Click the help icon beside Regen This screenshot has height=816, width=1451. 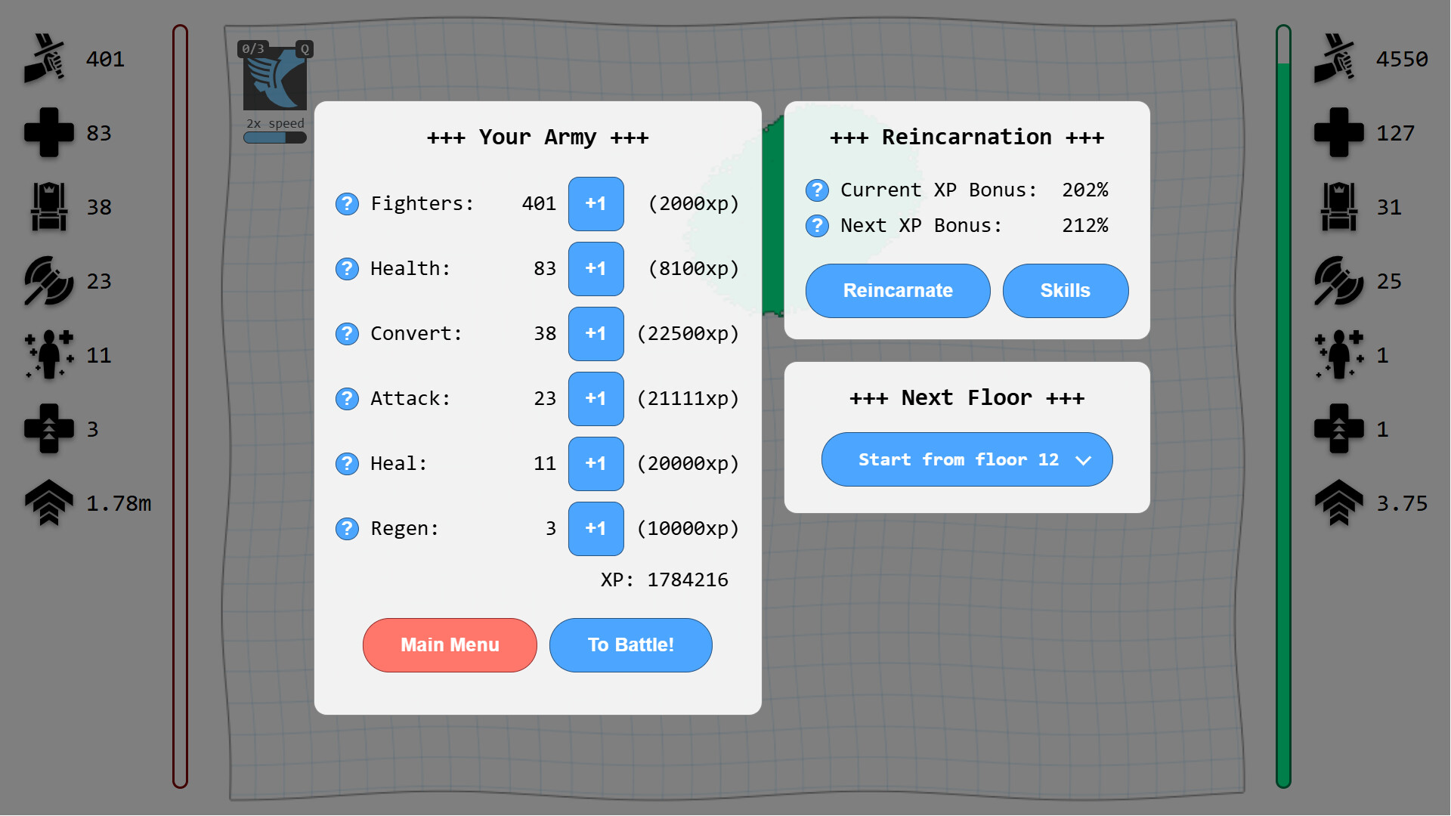(347, 529)
